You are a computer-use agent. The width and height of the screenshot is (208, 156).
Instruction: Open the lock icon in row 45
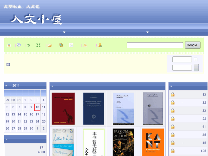173,143
